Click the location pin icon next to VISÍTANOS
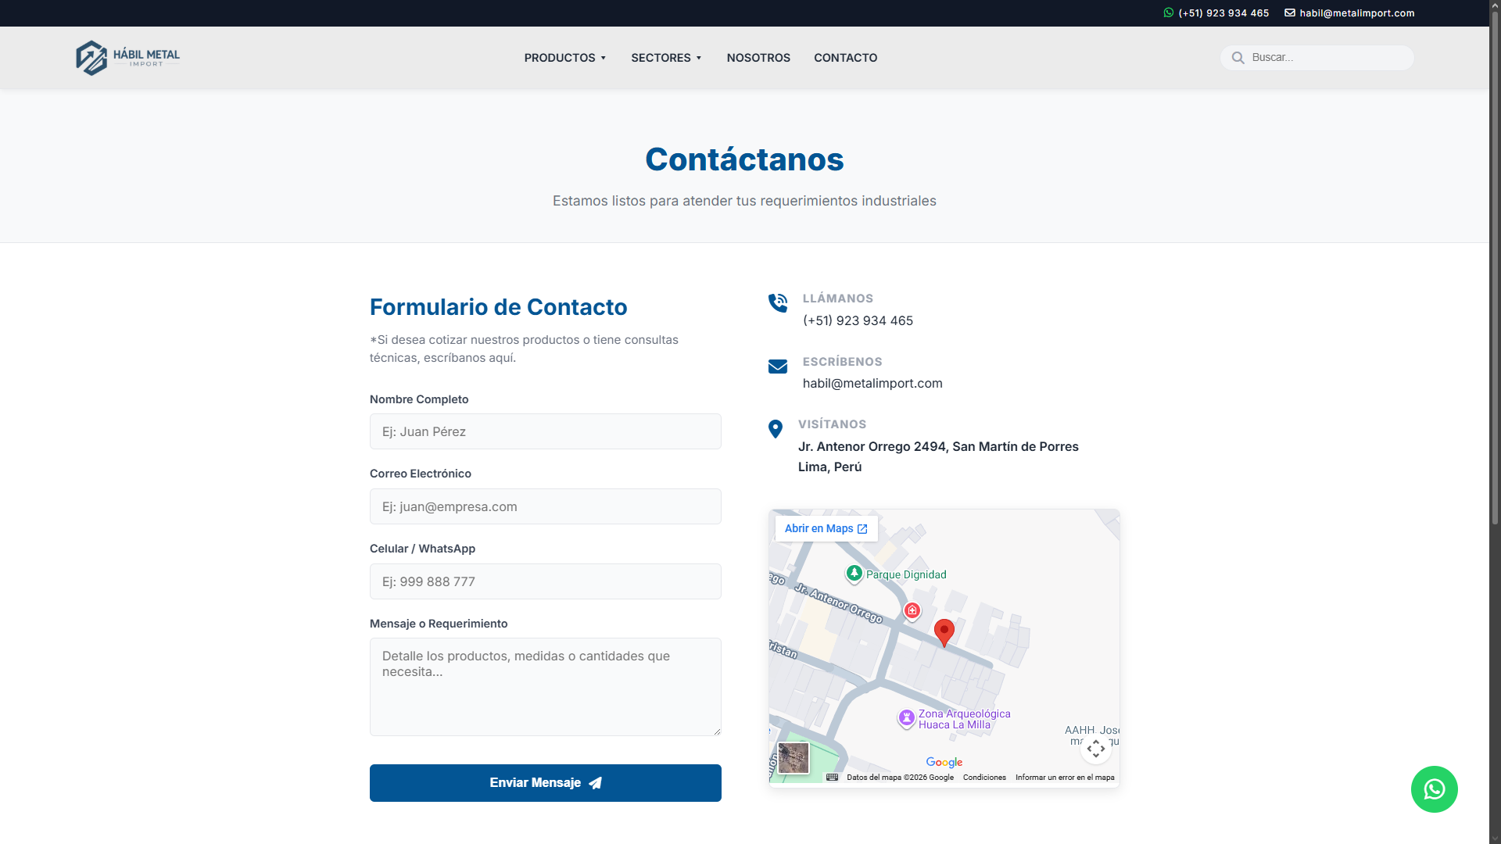The width and height of the screenshot is (1501, 844). (x=775, y=429)
